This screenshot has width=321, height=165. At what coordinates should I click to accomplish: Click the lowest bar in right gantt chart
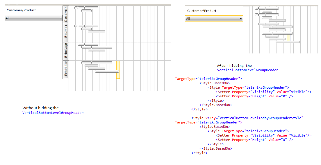[288, 42]
